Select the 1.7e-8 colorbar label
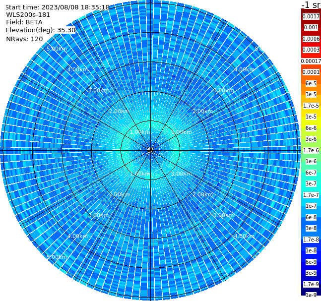The height and width of the screenshot is (301, 321). tap(311, 240)
